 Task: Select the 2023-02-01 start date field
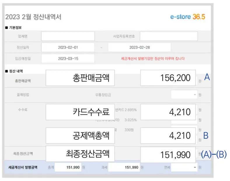coord(68,47)
